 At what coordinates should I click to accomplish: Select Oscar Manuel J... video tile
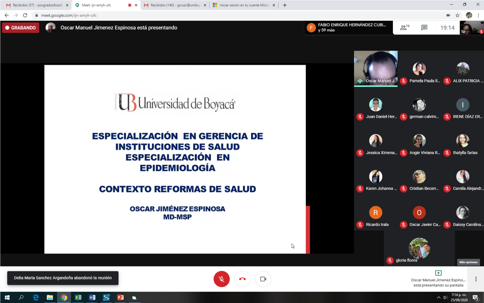point(376,68)
